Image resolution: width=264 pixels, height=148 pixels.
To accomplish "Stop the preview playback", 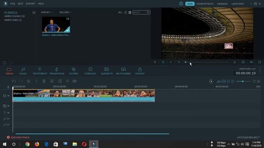I will pyautogui.click(x=179, y=62).
